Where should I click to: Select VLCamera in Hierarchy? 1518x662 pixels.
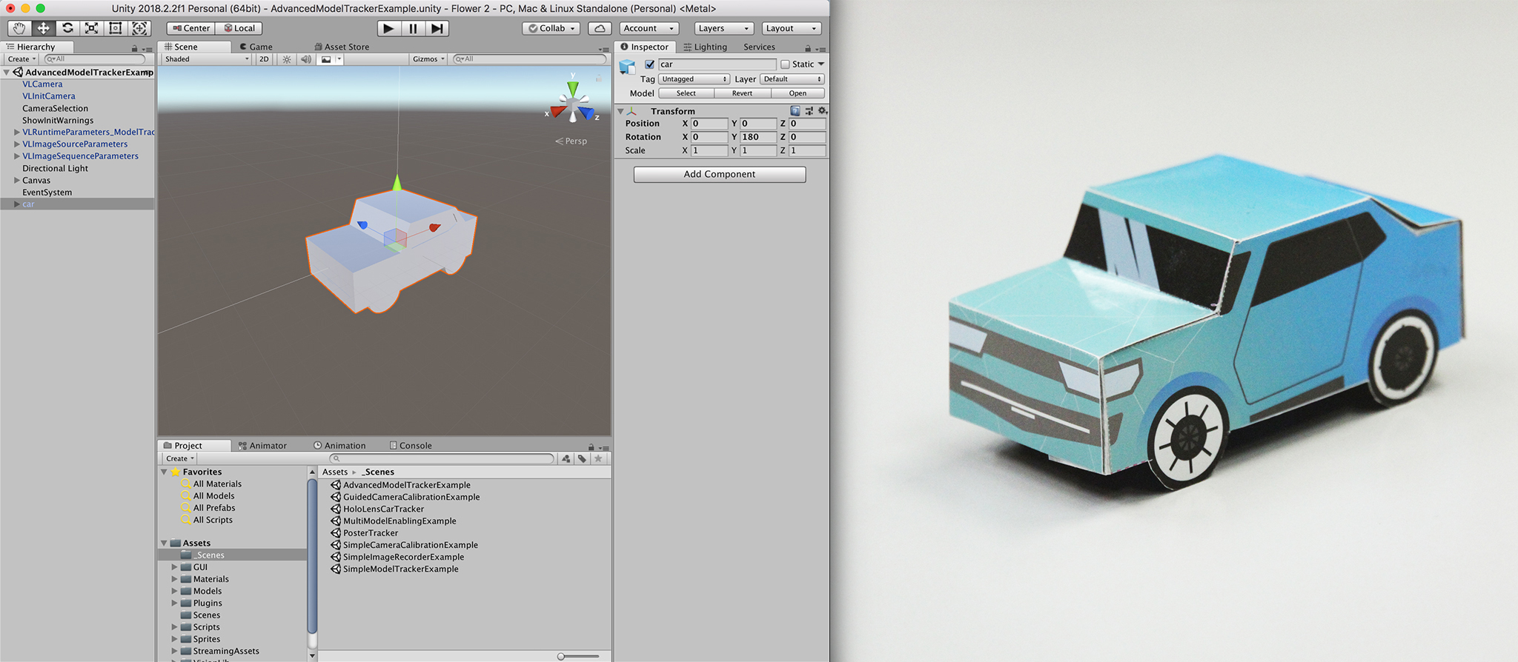42,84
